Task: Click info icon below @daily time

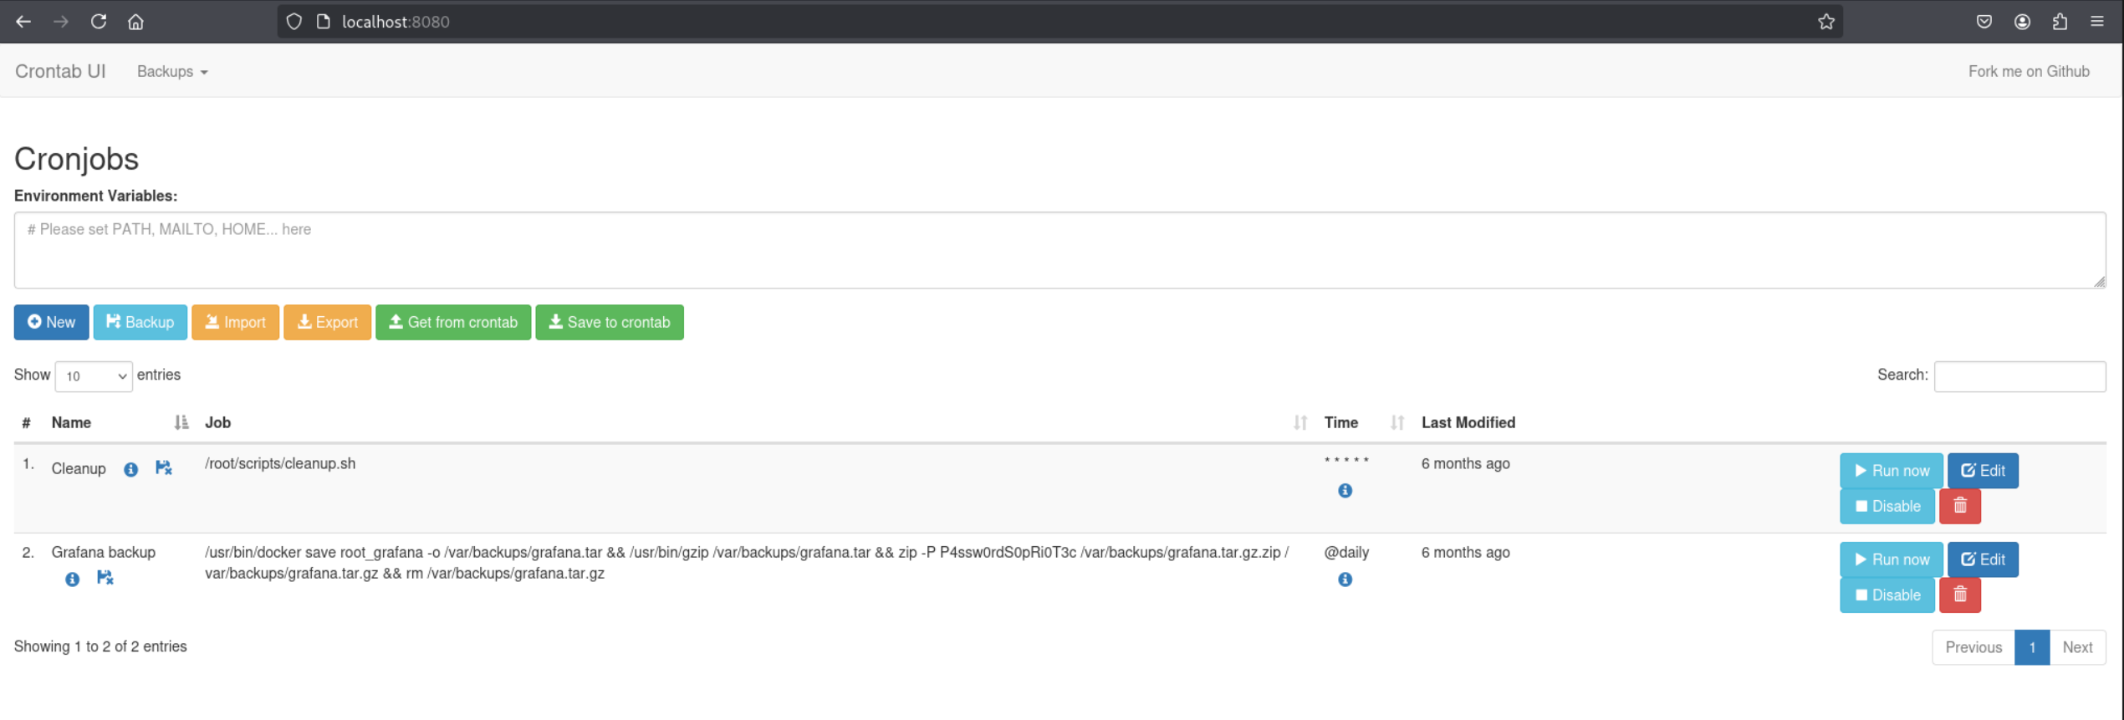Action: (x=1345, y=580)
